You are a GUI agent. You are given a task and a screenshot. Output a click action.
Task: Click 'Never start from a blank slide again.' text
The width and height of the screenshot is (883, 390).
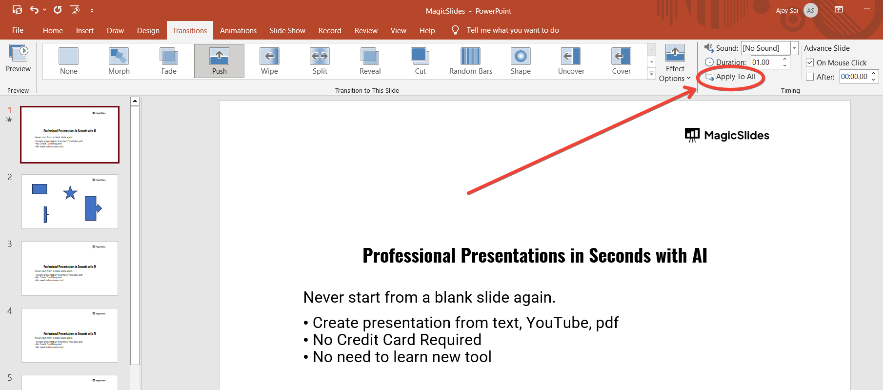click(429, 297)
